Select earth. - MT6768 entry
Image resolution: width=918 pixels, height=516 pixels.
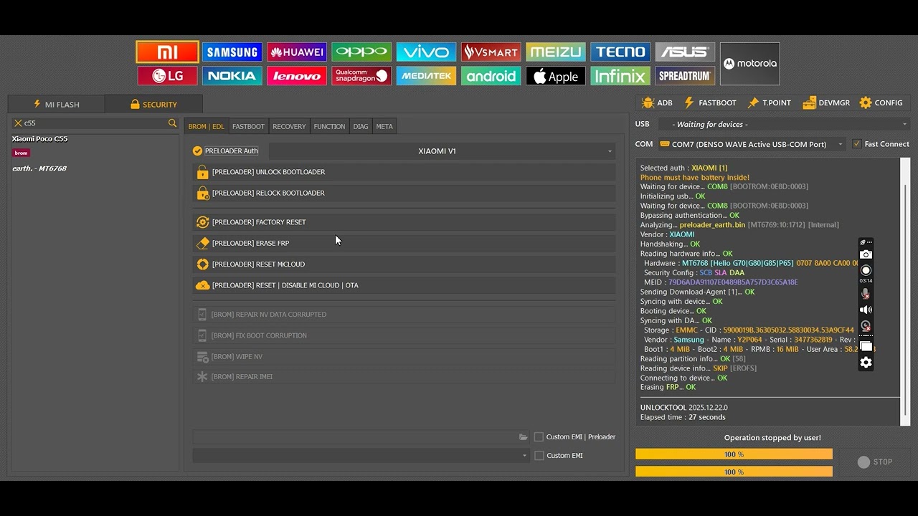(x=39, y=168)
